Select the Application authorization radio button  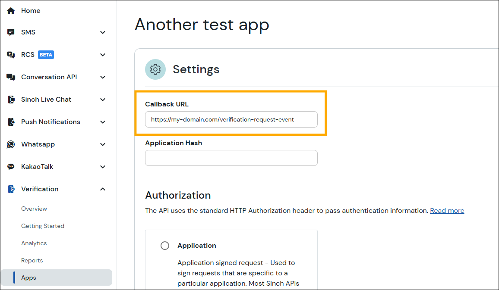[165, 245]
